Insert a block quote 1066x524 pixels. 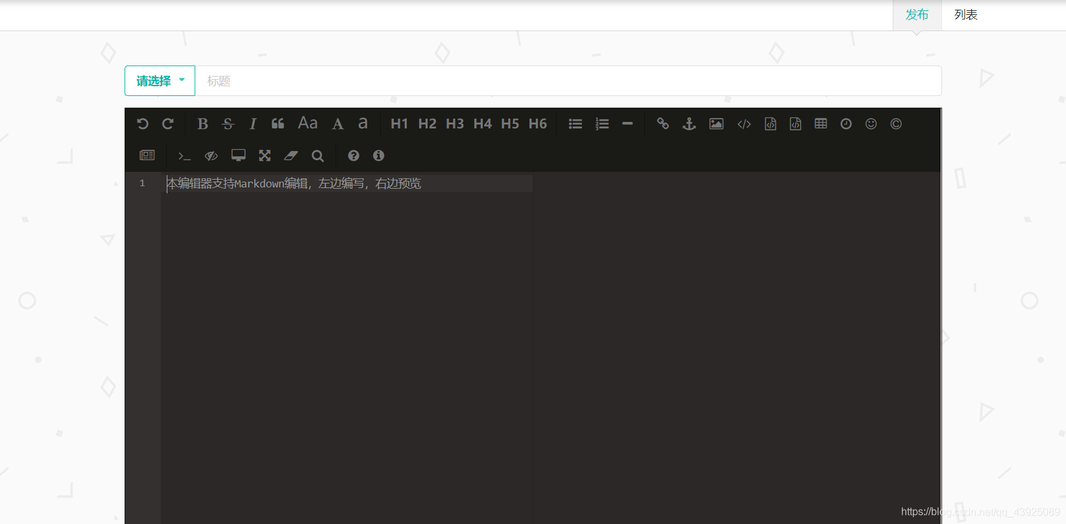tap(278, 124)
